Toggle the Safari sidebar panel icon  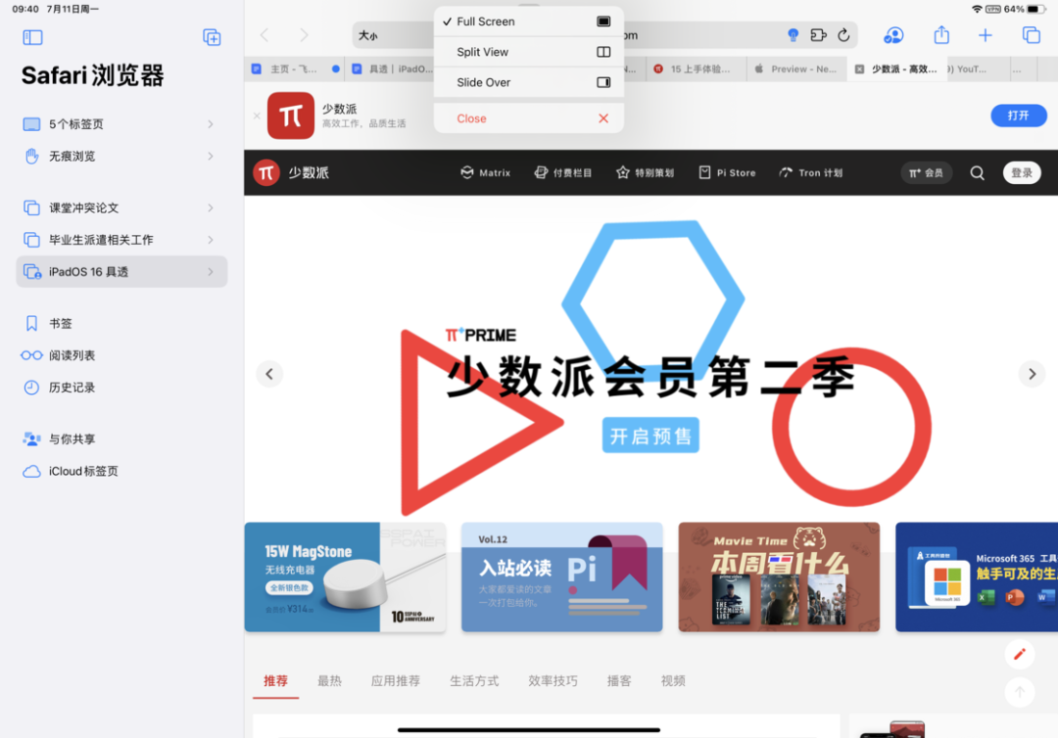click(32, 37)
